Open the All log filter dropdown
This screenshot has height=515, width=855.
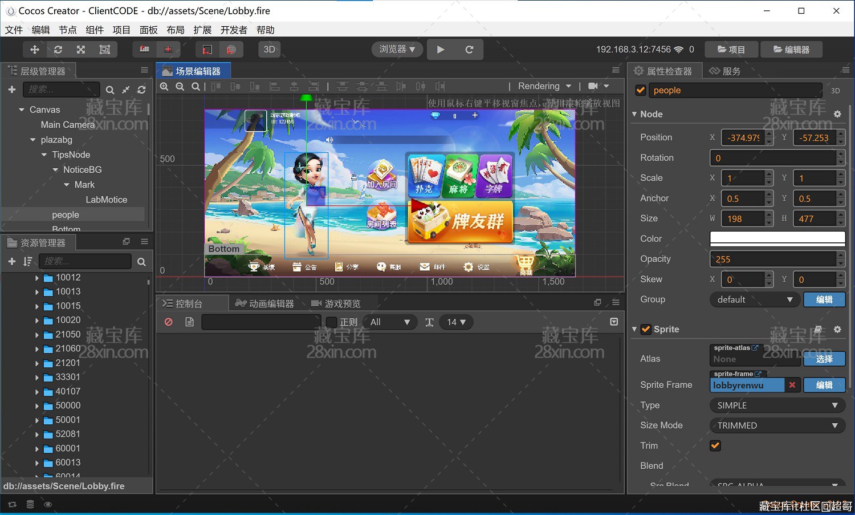(390, 322)
